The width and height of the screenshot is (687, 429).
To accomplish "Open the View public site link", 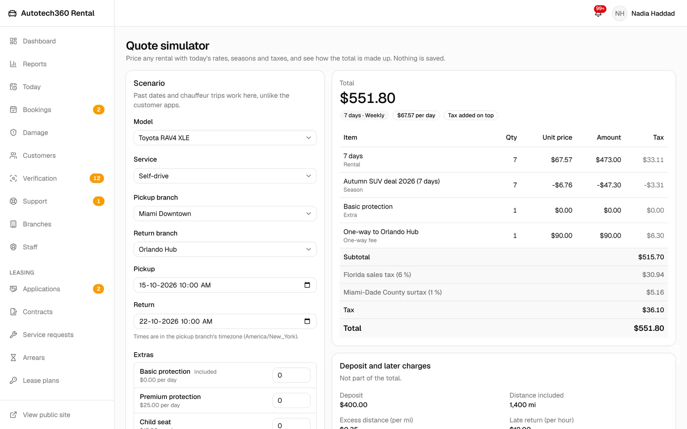I will click(x=57, y=415).
